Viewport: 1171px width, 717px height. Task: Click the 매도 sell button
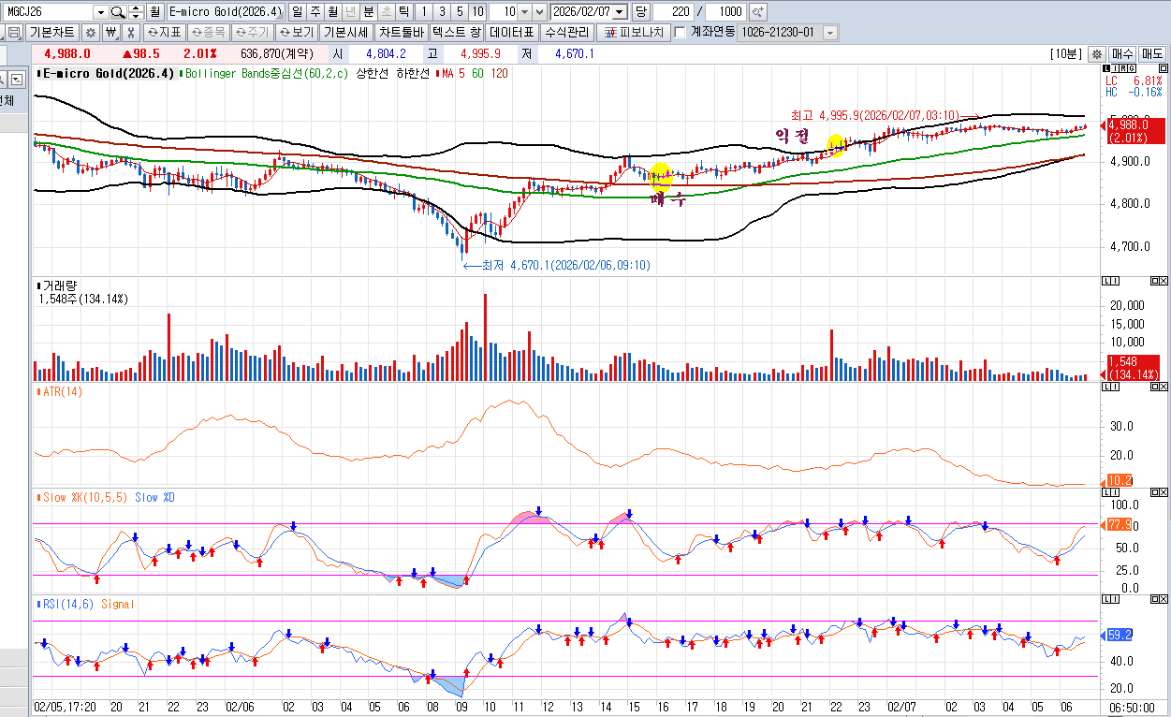click(1152, 54)
